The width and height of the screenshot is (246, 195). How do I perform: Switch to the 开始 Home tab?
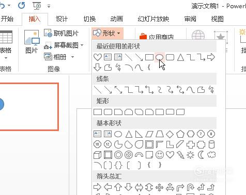pyautogui.click(x=7, y=19)
